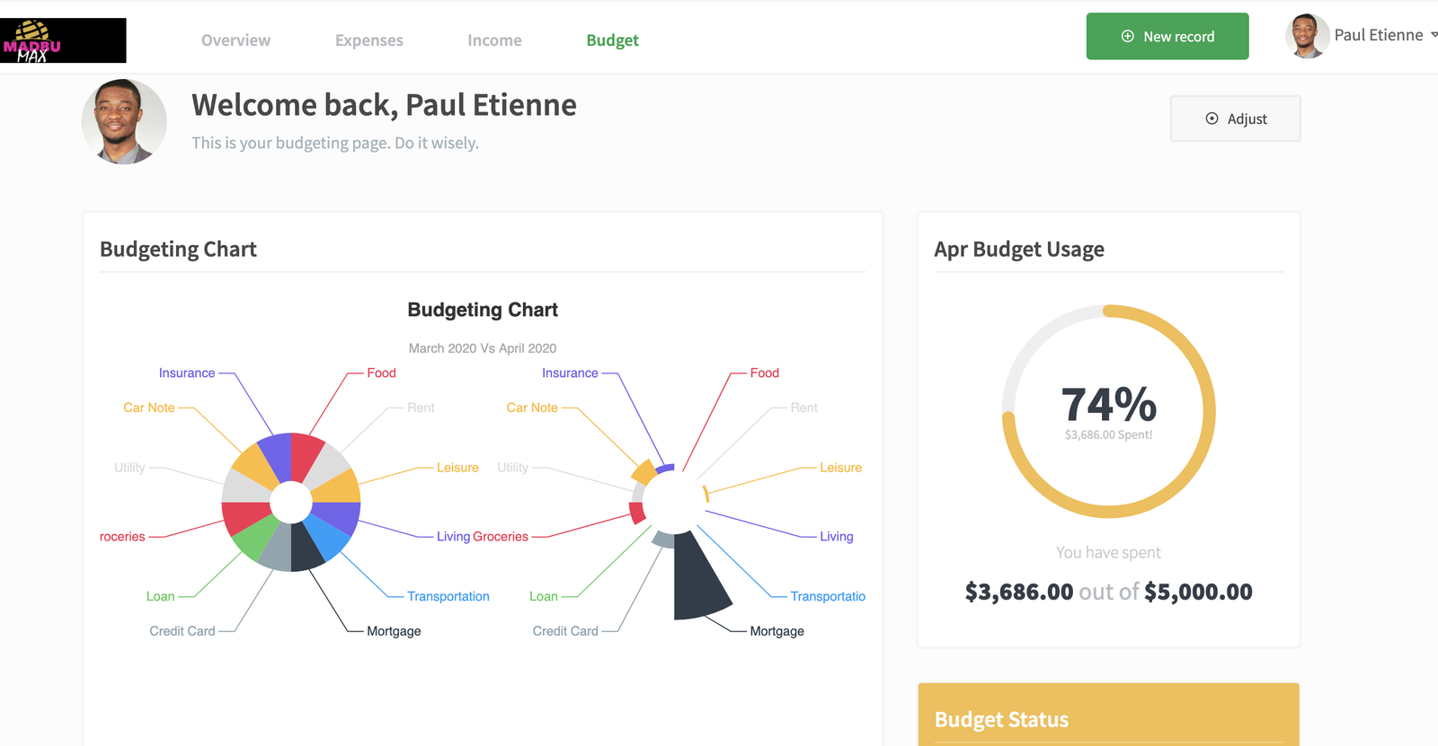The width and height of the screenshot is (1438, 746).
Task: Click the $5,000.00 budget total amount
Action: click(1198, 592)
